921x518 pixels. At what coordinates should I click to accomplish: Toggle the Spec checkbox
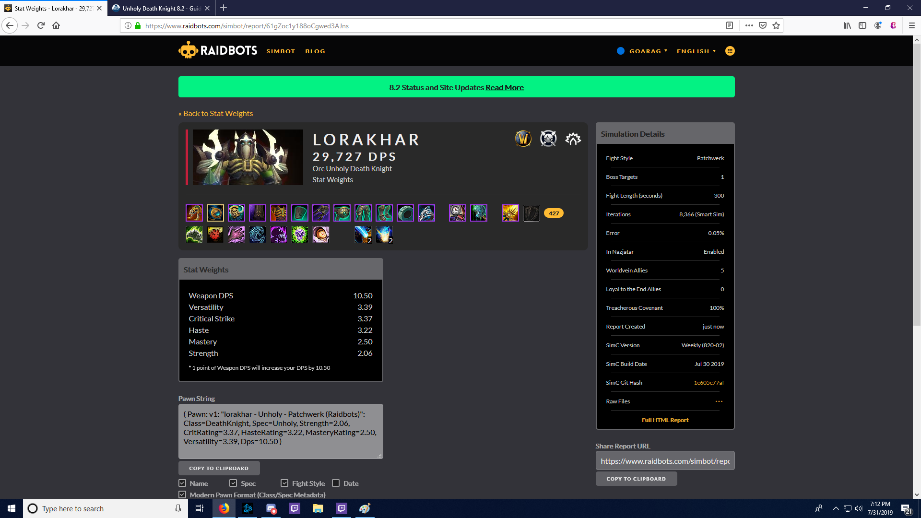coord(233,483)
